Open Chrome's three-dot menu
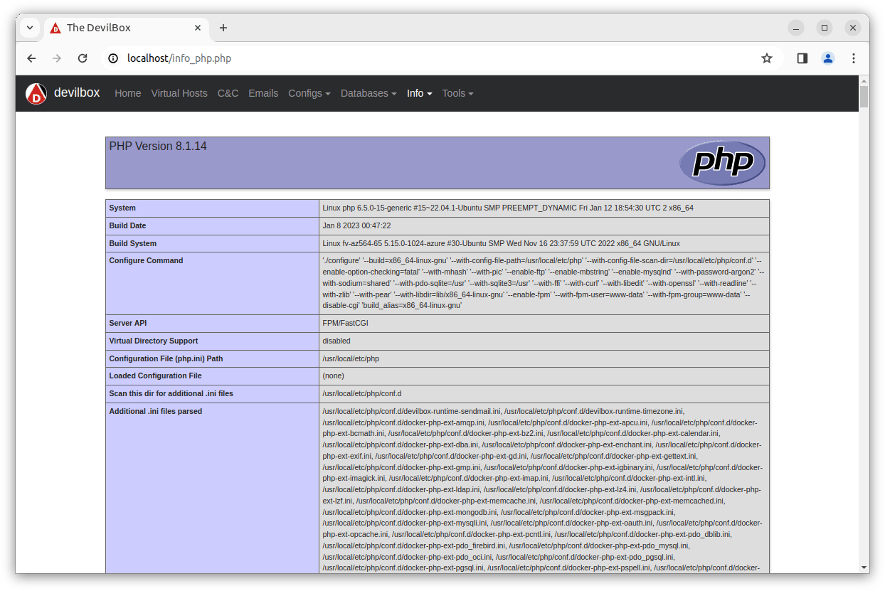The width and height of the screenshot is (885, 591). point(853,58)
